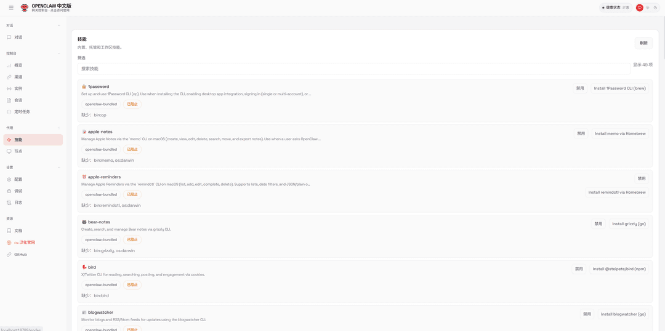Click the 刷新 refresh button

(643, 43)
